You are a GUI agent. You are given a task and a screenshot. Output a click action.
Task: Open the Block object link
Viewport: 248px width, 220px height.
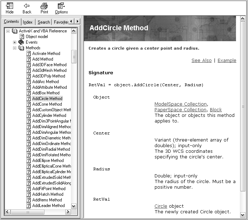(216, 110)
